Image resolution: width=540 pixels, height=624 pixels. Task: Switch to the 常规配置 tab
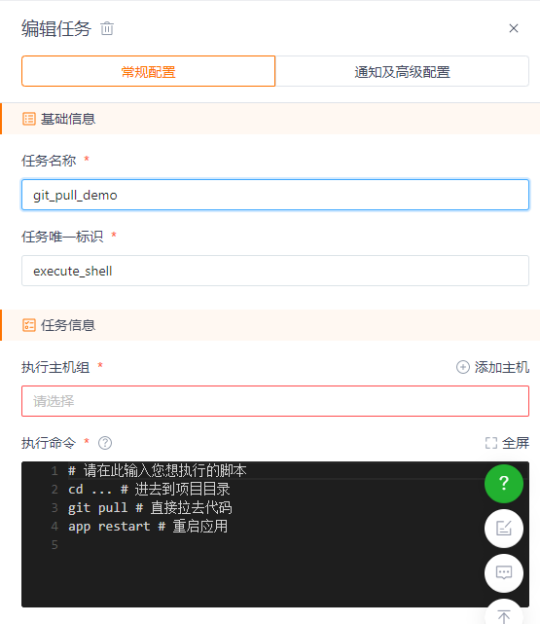pos(148,71)
